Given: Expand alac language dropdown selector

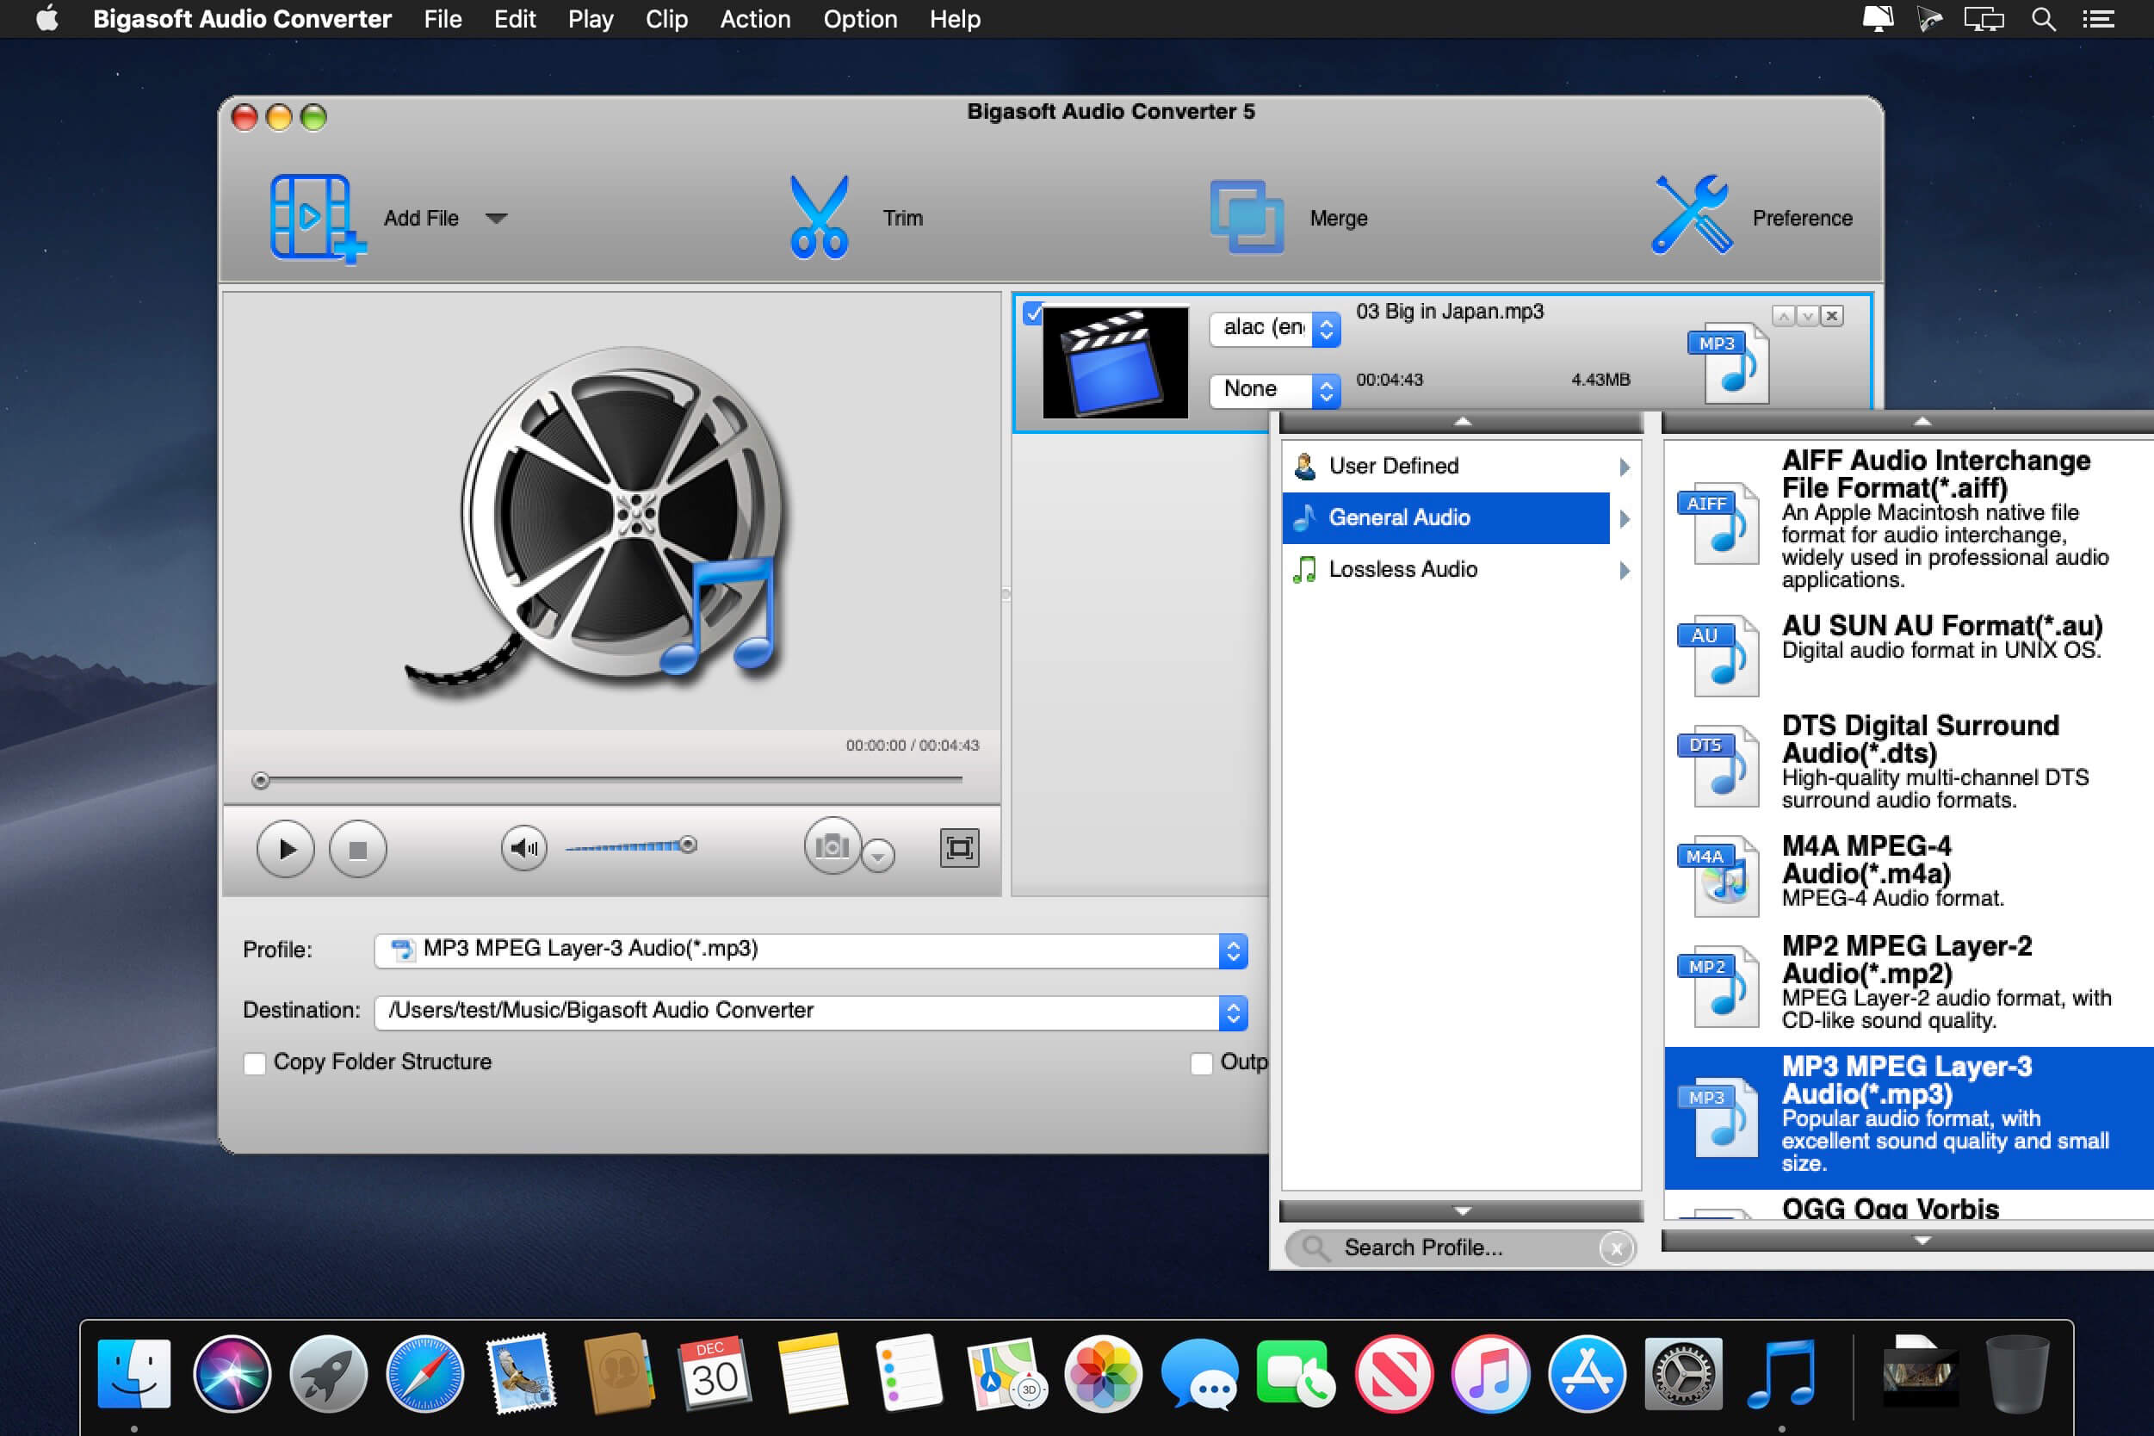Looking at the screenshot, I should tap(1321, 331).
